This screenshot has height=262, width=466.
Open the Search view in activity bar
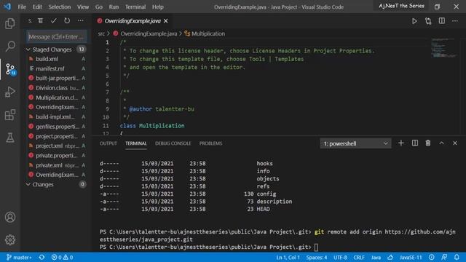click(10, 46)
